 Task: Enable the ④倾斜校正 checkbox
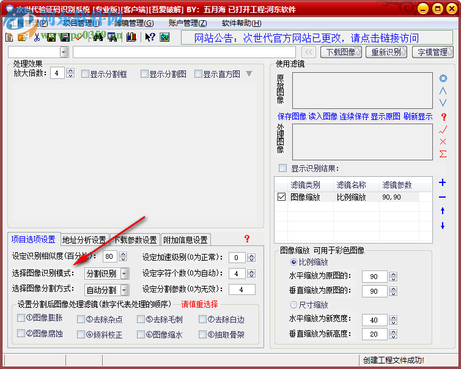pyautogui.click(x=81, y=334)
